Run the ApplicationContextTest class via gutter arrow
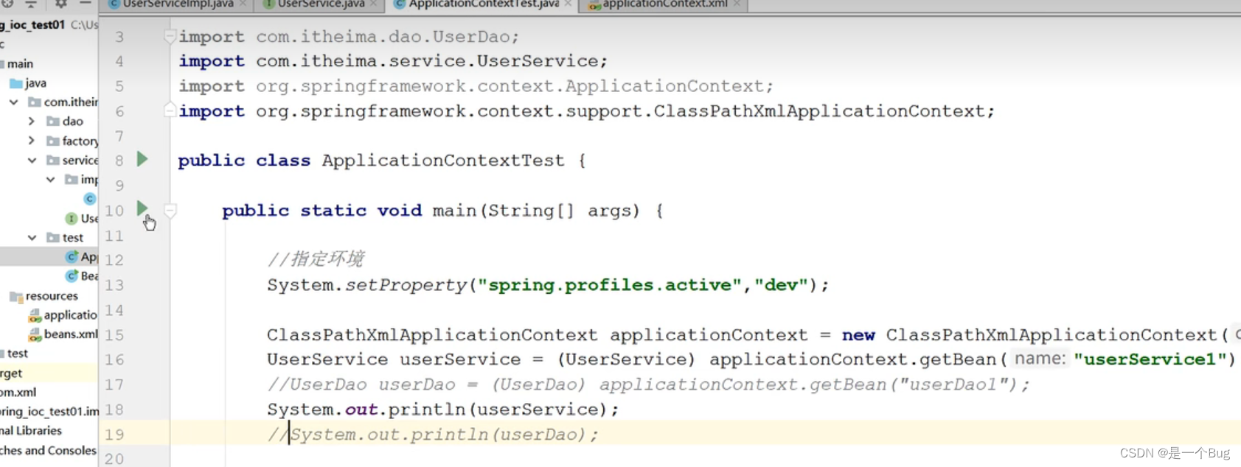Image resolution: width=1241 pixels, height=467 pixels. (x=142, y=159)
